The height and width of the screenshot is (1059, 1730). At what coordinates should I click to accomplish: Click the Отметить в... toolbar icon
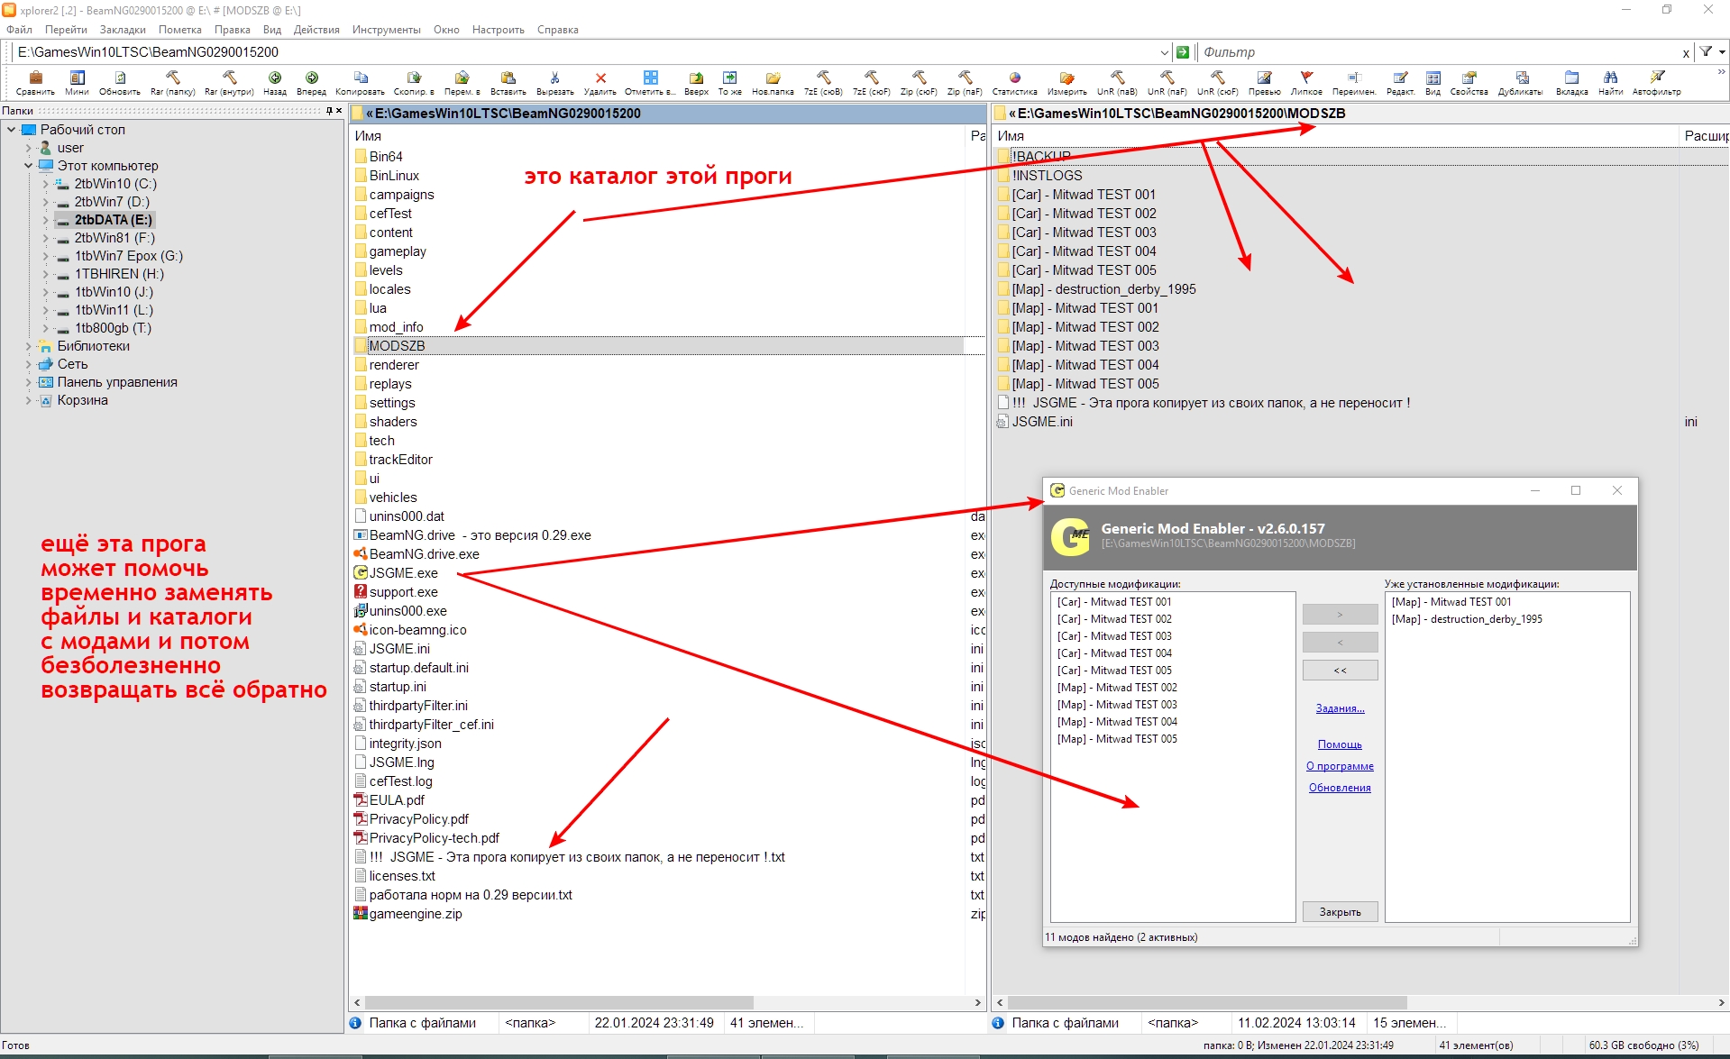[x=650, y=82]
